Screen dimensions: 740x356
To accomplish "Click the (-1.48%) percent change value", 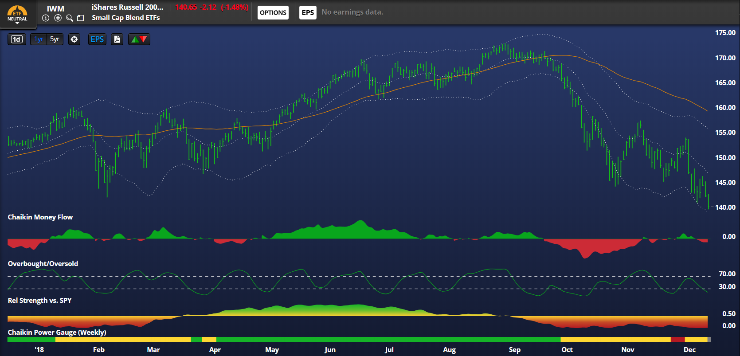I will coord(235,7).
